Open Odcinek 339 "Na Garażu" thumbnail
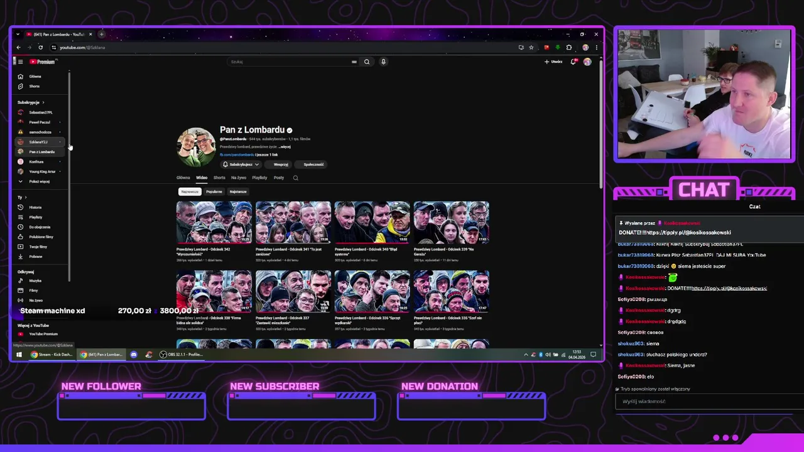The width and height of the screenshot is (804, 452). pos(451,222)
